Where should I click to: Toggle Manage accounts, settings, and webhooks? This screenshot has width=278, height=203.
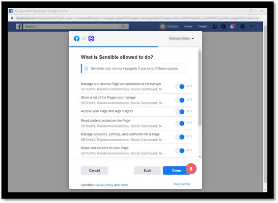point(180,137)
